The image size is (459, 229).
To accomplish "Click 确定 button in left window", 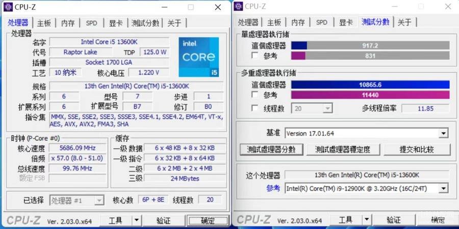I will coord(208,220).
